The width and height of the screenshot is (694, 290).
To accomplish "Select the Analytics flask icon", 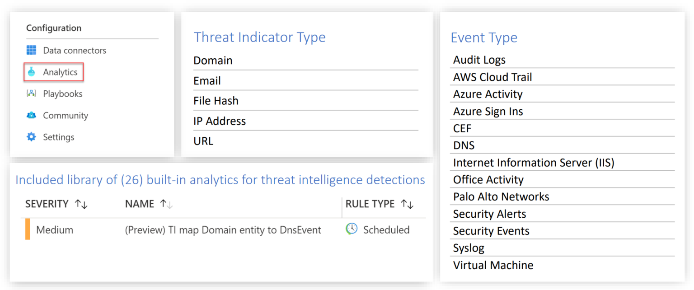I will [x=31, y=72].
